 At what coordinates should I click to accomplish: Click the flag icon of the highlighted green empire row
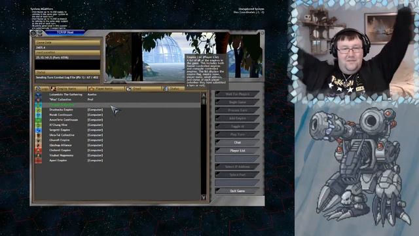(x=38, y=105)
